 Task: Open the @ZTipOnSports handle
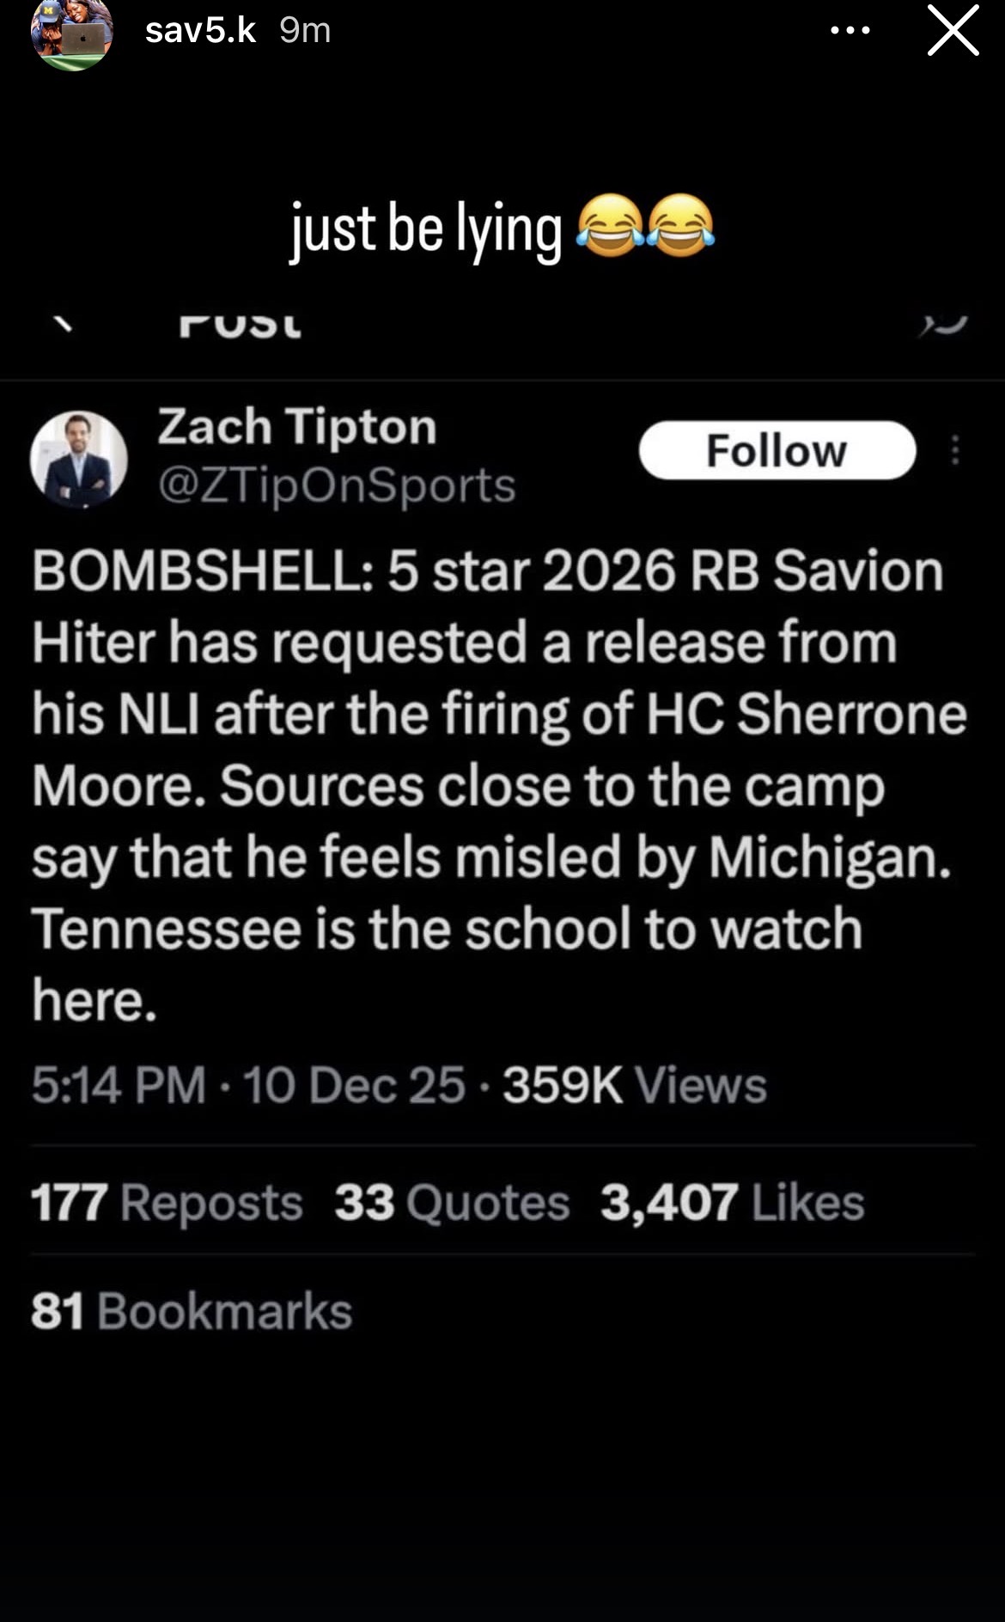[x=337, y=485]
